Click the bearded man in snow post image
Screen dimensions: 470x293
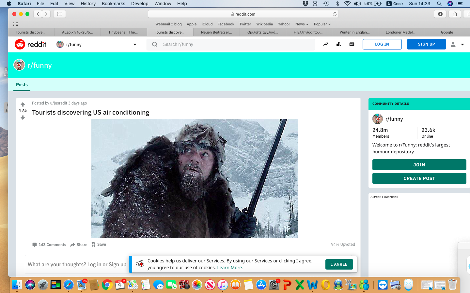(195, 178)
